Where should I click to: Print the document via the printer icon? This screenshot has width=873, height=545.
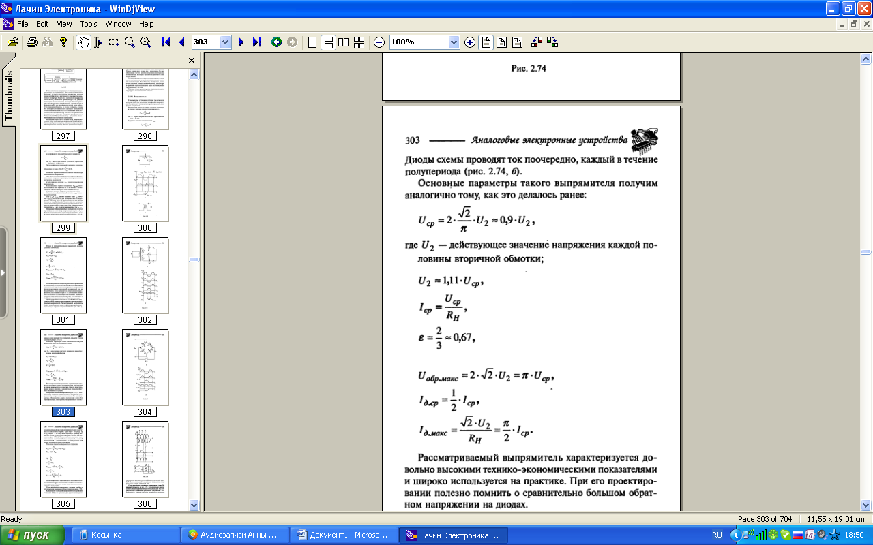pyautogui.click(x=31, y=42)
